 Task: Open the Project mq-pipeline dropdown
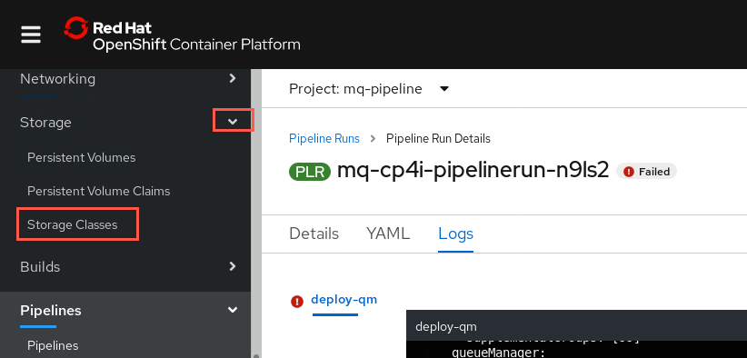pyautogui.click(x=369, y=89)
